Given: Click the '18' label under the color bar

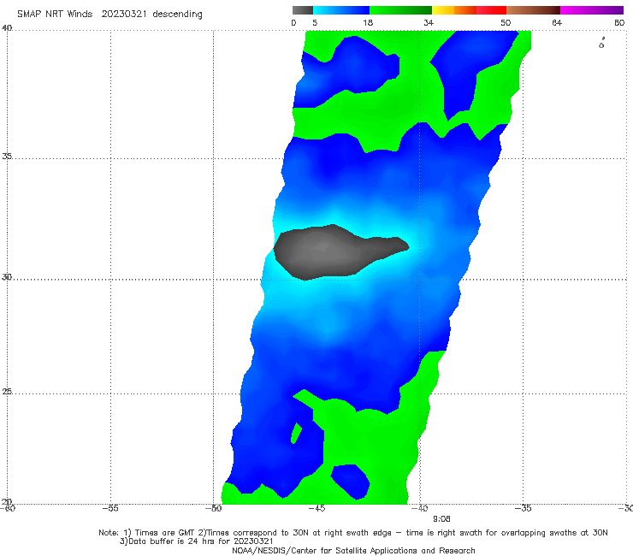Looking at the screenshot, I should click(368, 22).
